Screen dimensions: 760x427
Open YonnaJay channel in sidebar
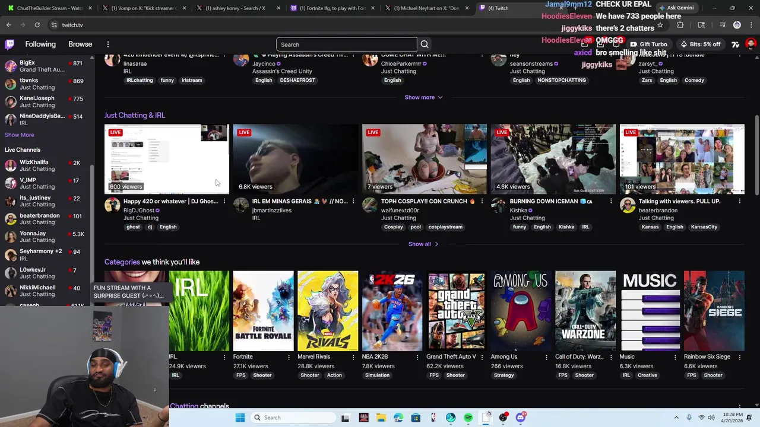point(45,237)
